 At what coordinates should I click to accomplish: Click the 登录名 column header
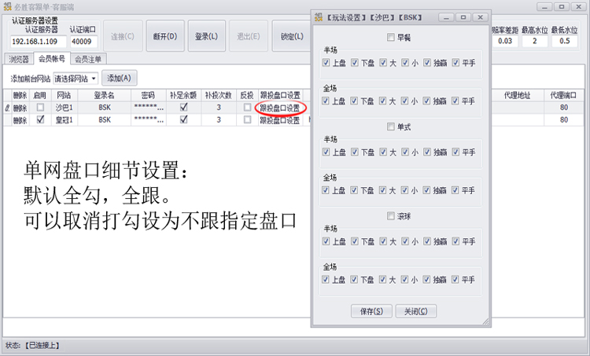pyautogui.click(x=104, y=95)
